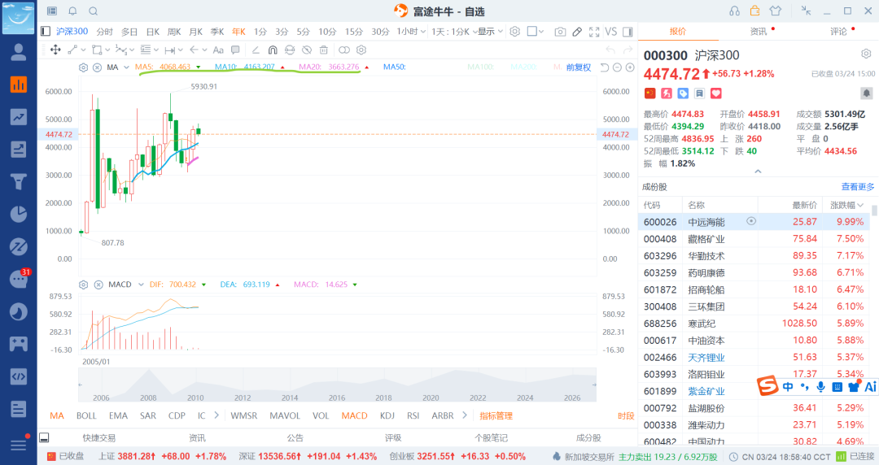Open the market trend line sidebar icon
This screenshot has width=879, height=465.
click(19, 117)
